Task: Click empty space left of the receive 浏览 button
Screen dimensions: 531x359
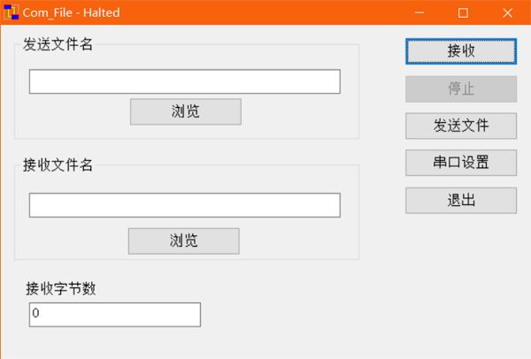Action: (75, 241)
